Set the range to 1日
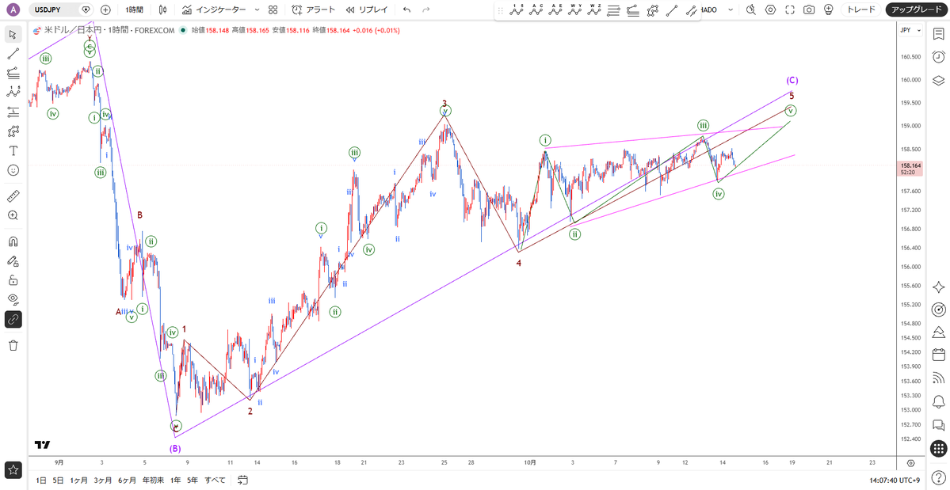 click(x=40, y=481)
